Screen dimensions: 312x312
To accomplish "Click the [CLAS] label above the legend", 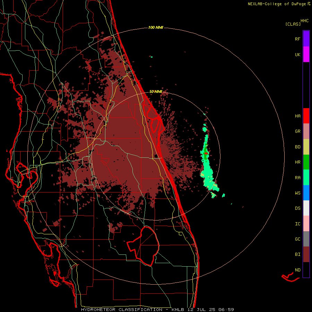I will pos(293,24).
